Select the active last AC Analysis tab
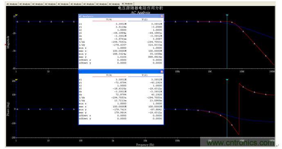 coord(127,4)
